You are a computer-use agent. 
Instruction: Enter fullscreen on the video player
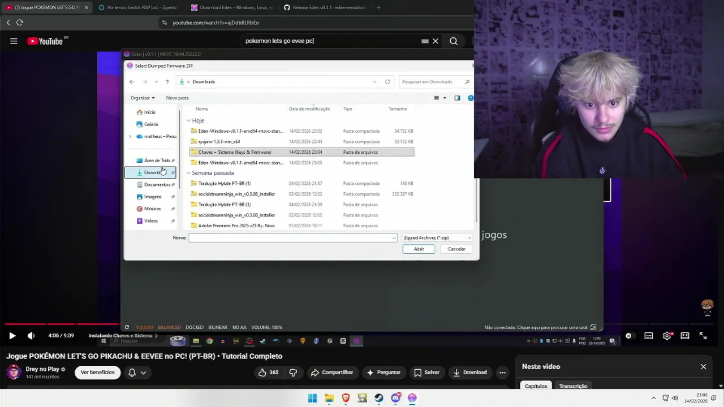(x=703, y=336)
